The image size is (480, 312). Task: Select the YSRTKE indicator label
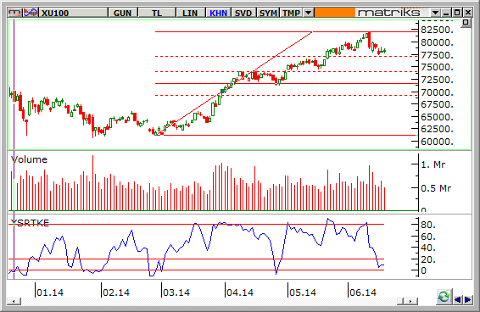30,223
